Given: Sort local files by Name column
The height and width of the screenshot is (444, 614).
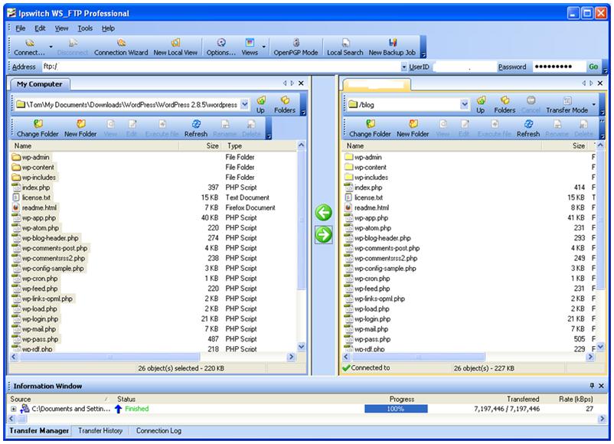Looking at the screenshot, I should pyautogui.click(x=94, y=145).
